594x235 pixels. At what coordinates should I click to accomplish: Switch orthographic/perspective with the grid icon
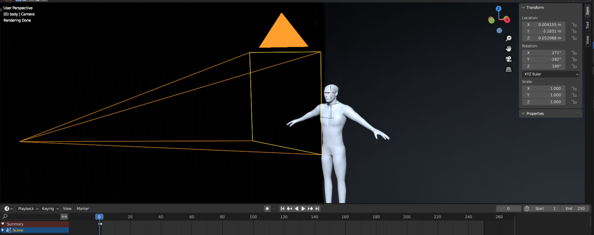click(x=509, y=69)
